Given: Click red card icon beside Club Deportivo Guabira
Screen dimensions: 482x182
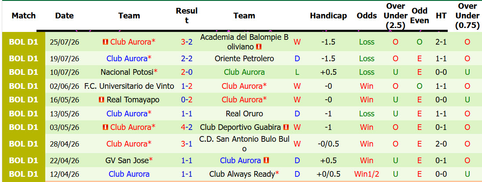Looking at the screenshot, I should pos(286,127).
